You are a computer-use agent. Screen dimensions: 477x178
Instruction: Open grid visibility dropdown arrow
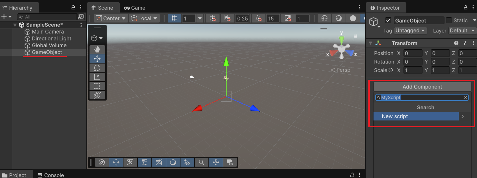click(x=200, y=19)
